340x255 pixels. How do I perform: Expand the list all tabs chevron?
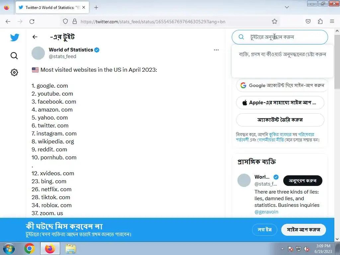(287, 7)
